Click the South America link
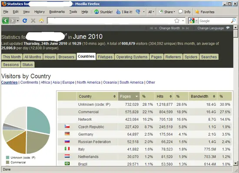Viewport: 239px width, 173px height. 131,82
